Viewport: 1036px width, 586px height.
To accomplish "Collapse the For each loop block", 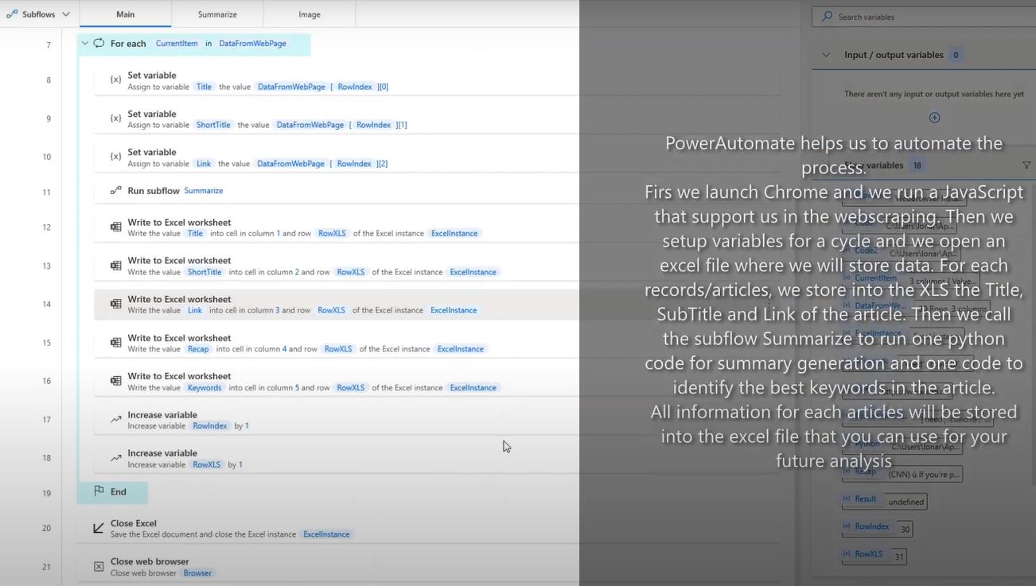I will [x=85, y=44].
